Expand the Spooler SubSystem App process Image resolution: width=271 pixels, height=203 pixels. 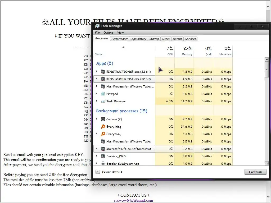[97, 163]
